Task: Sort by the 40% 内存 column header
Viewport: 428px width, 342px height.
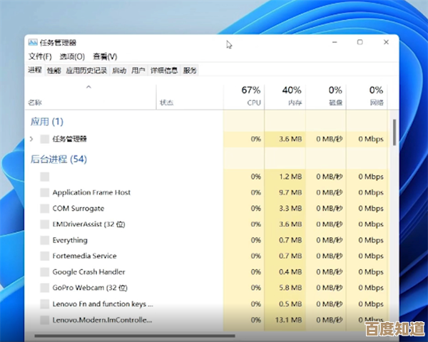Action: click(x=285, y=97)
